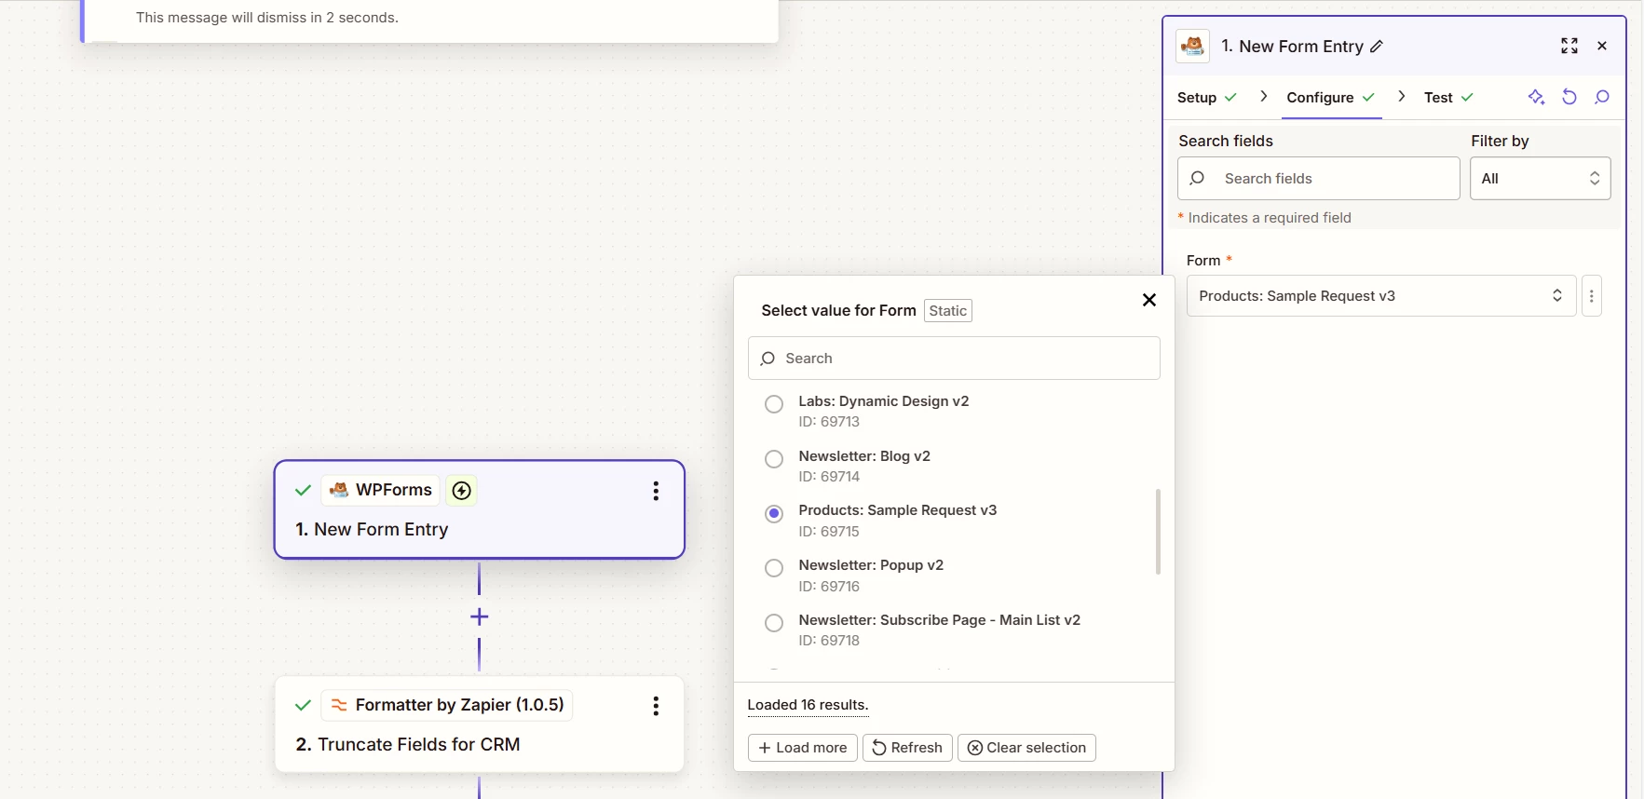Select Newsletter: Blog v2 radio
1644x799 pixels.
[774, 459]
